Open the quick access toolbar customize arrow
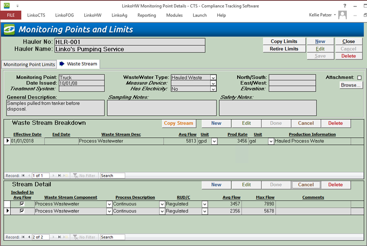367x246 pixels. [x=17, y=6]
